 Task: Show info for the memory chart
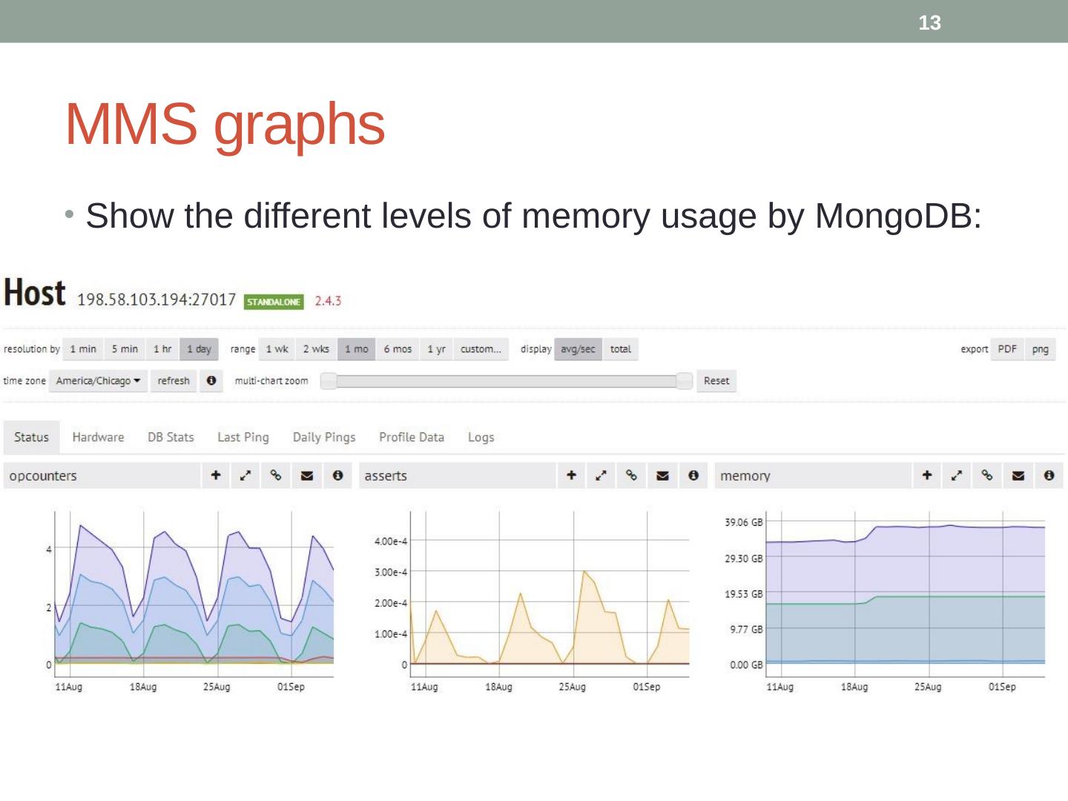pyautogui.click(x=1049, y=475)
